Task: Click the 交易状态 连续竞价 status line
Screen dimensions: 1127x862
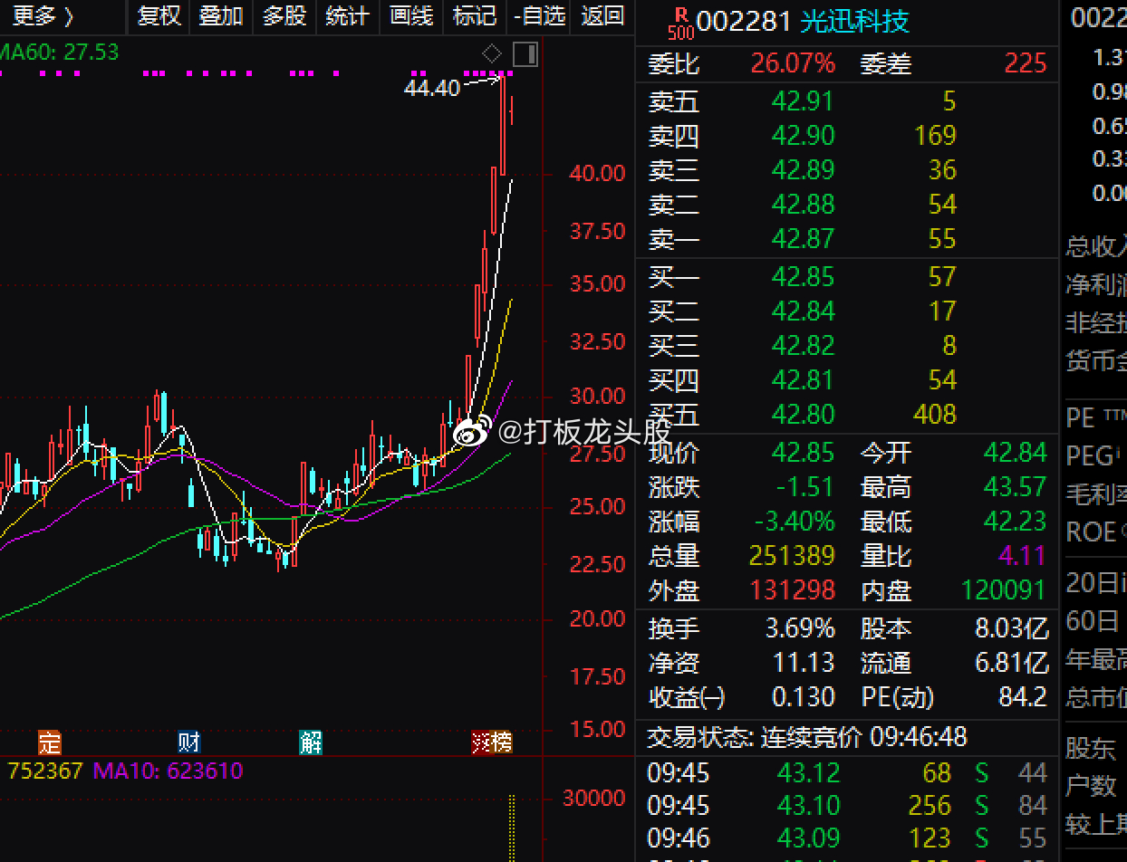Action: 807,737
